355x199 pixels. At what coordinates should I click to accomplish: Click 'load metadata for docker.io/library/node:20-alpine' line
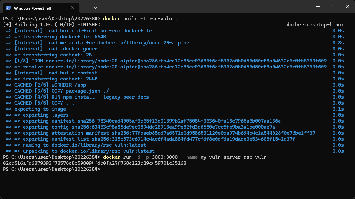[97, 43]
